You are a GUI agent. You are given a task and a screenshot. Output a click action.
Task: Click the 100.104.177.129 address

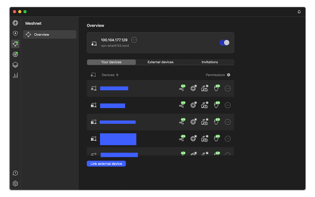coord(114,40)
